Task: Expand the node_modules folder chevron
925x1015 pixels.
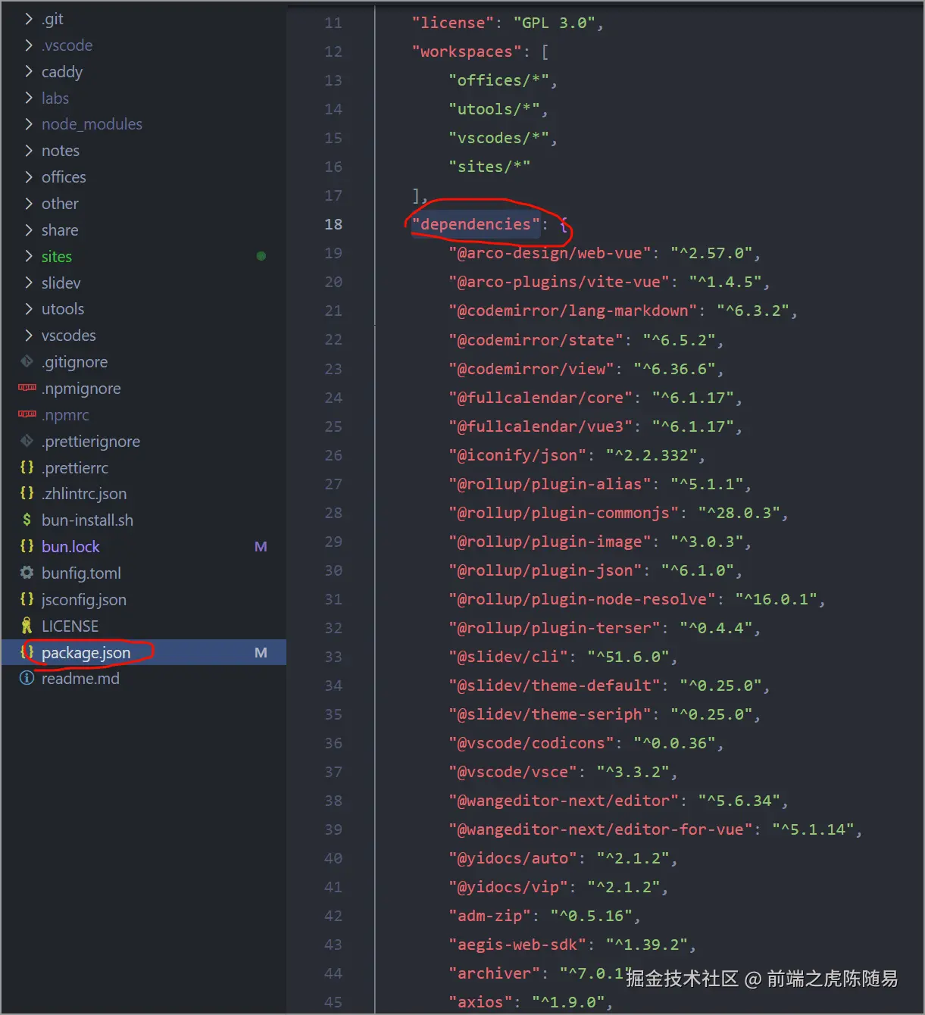Action: [x=29, y=123]
